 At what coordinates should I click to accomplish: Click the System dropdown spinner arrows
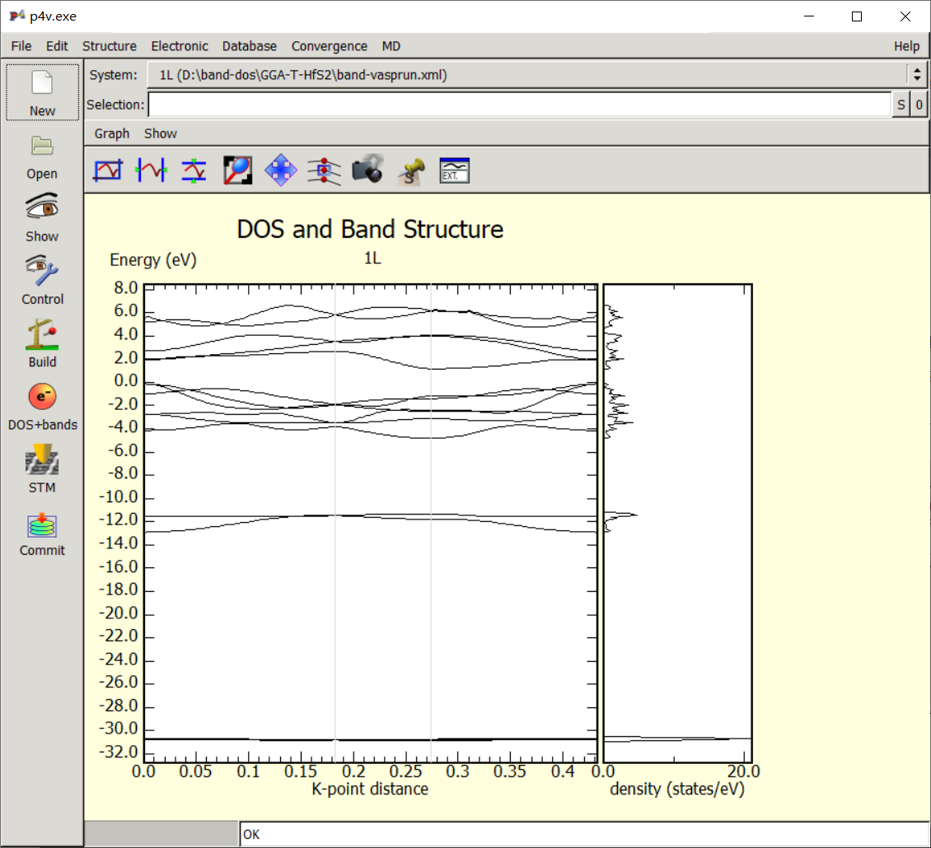917,75
